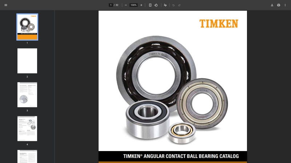The image size is (291, 163).
Task: Print the document
Action: click(x=279, y=5)
